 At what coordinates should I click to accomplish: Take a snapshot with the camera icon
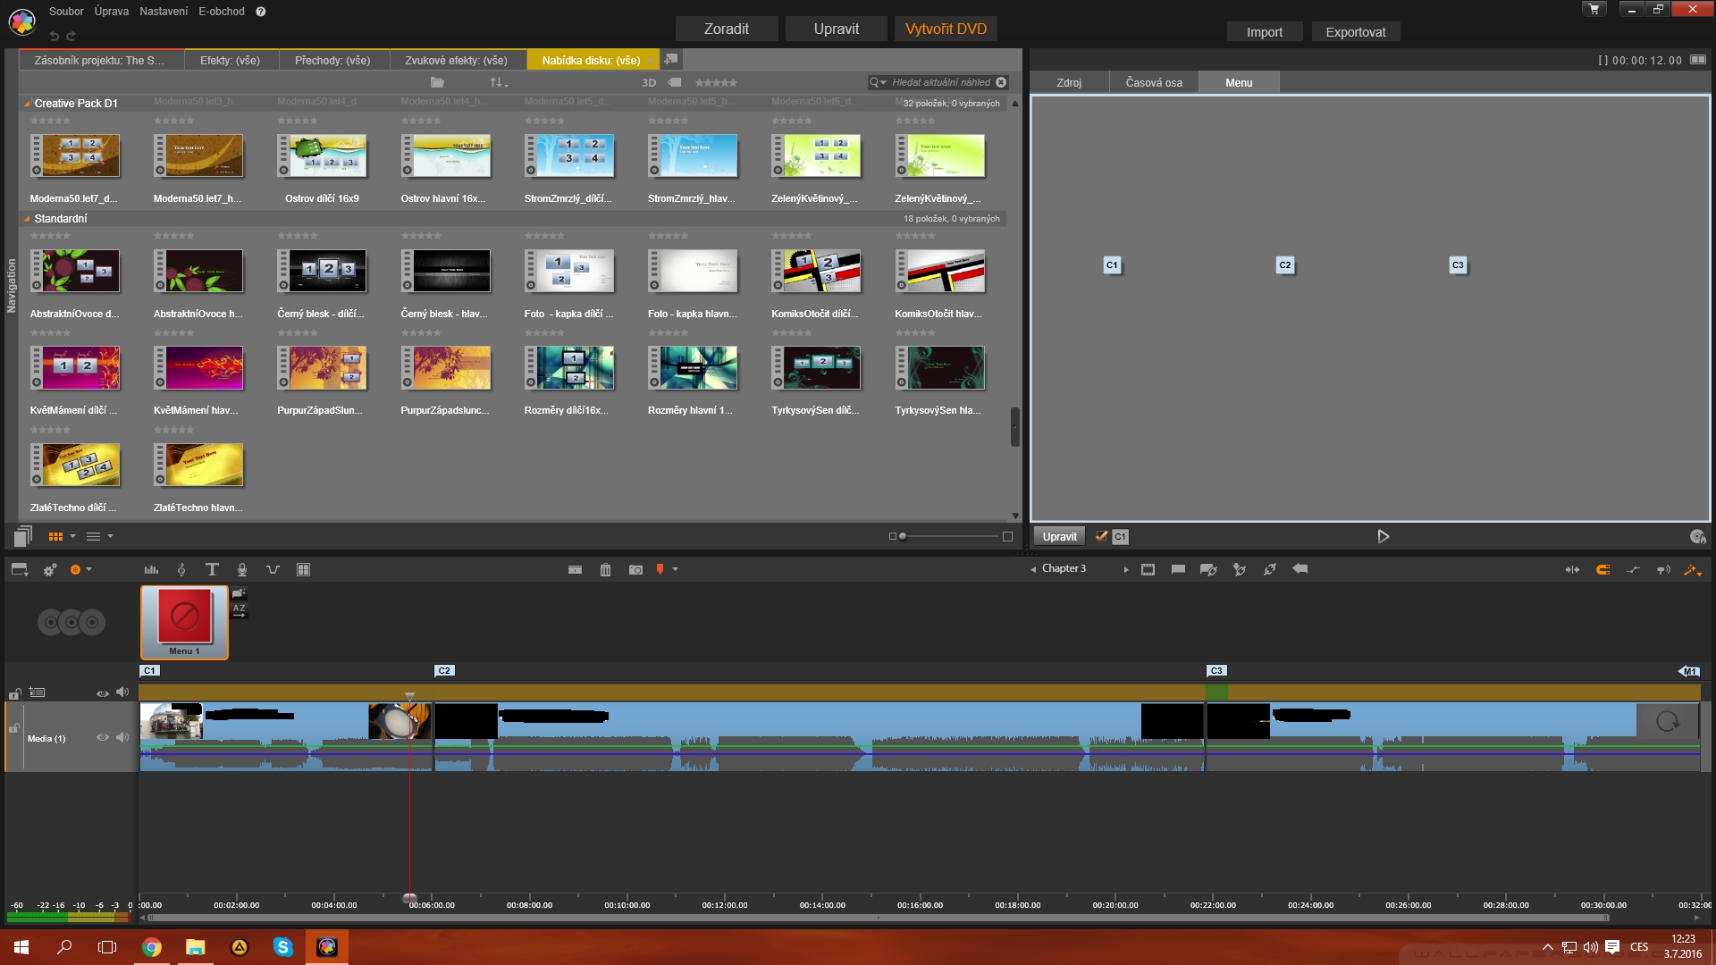tap(635, 569)
